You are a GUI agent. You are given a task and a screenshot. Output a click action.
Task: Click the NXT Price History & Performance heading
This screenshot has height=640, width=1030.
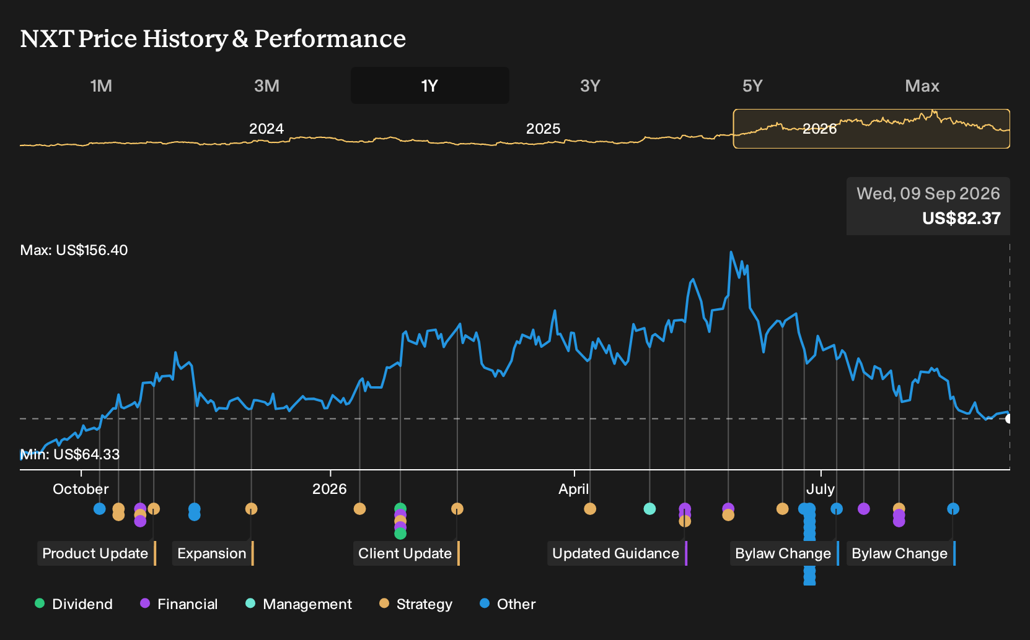coord(213,38)
